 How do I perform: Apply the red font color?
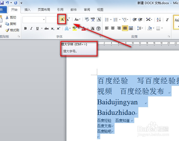click(x=84, y=28)
